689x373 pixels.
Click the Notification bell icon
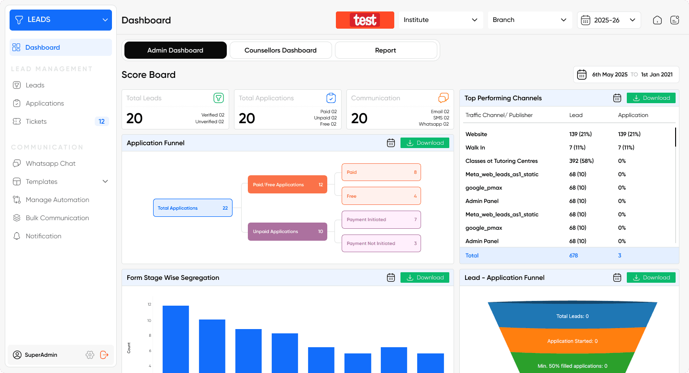[x=17, y=236]
